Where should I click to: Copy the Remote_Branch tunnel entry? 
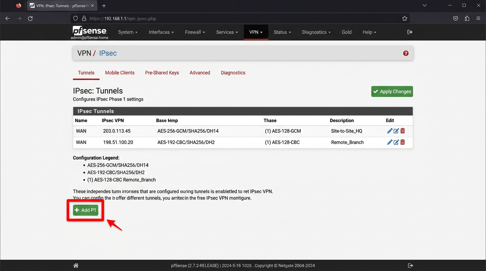click(396, 142)
